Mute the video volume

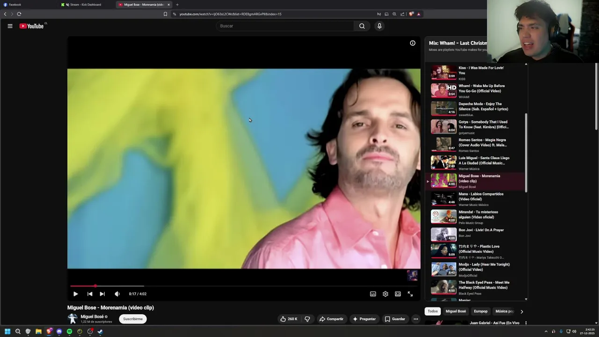(117, 294)
